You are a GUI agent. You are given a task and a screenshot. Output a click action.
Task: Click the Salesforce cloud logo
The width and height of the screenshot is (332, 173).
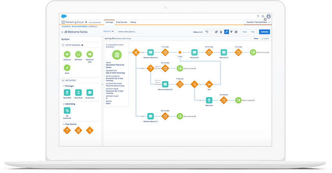tap(64, 16)
